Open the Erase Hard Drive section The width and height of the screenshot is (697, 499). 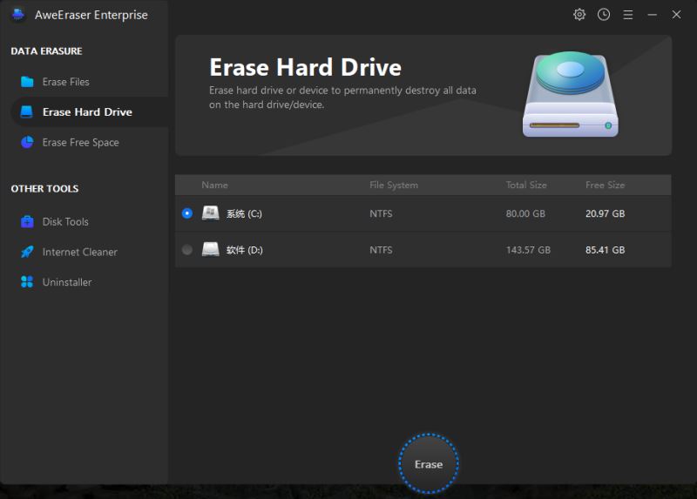(89, 112)
